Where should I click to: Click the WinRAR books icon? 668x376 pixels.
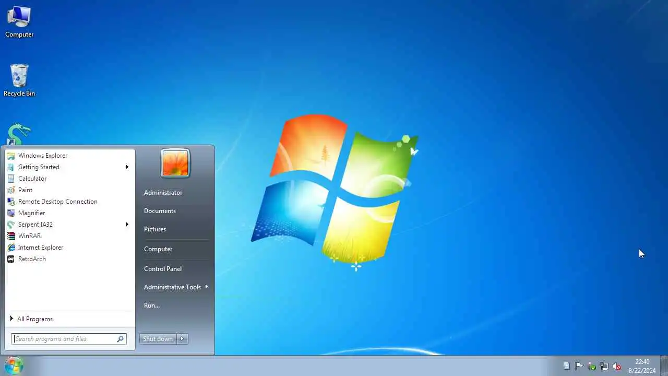click(10, 236)
